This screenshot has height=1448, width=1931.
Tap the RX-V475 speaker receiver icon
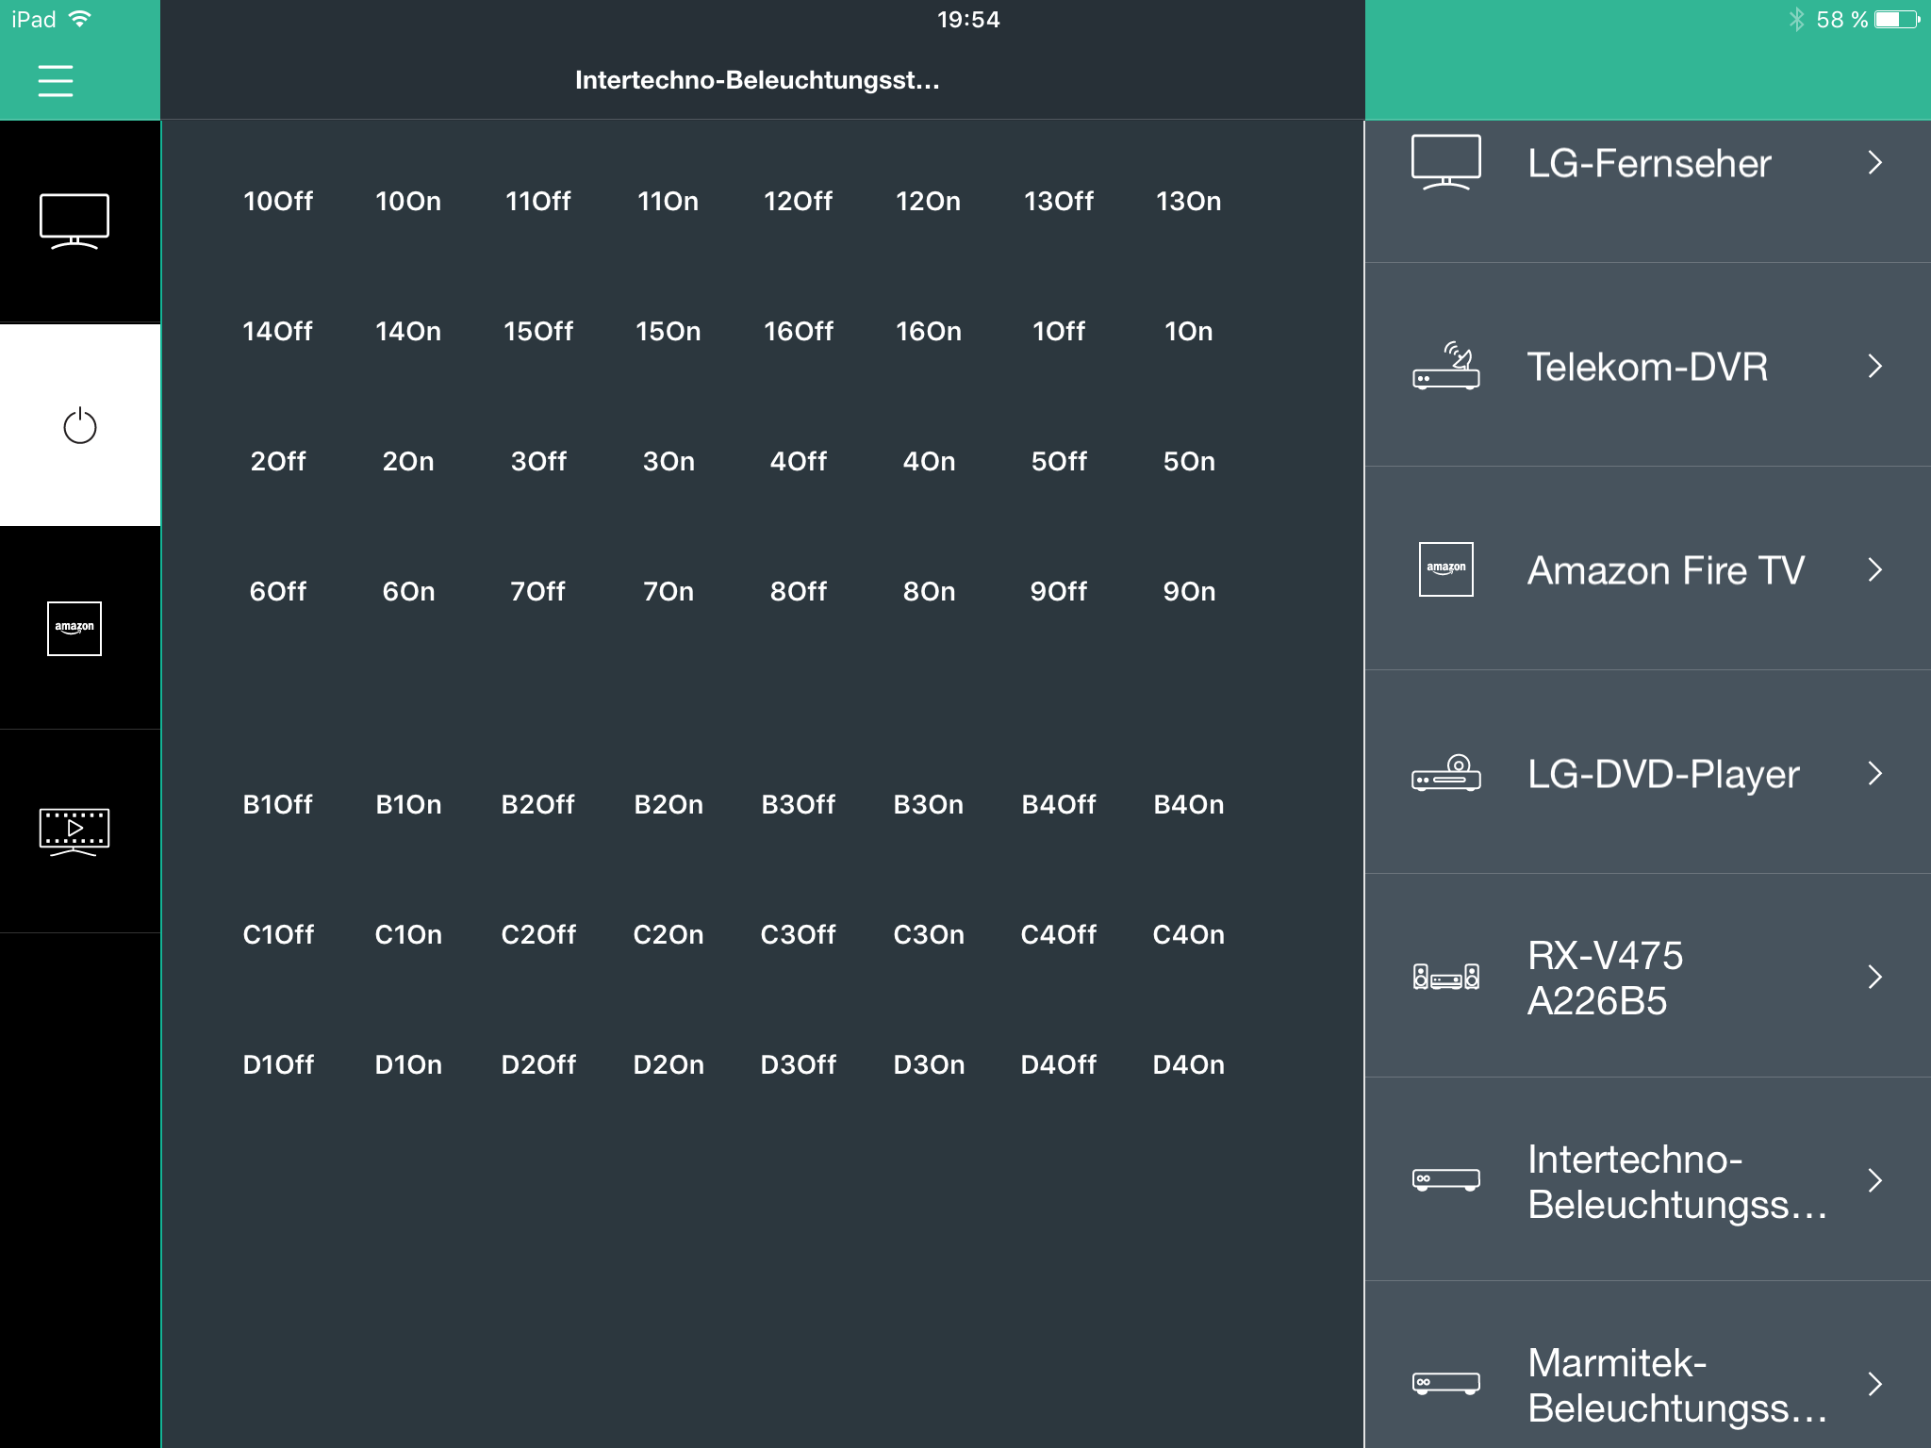click(x=1445, y=977)
